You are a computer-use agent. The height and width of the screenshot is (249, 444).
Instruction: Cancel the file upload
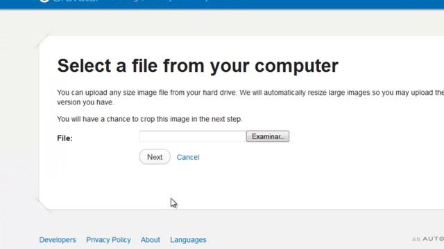(x=188, y=157)
